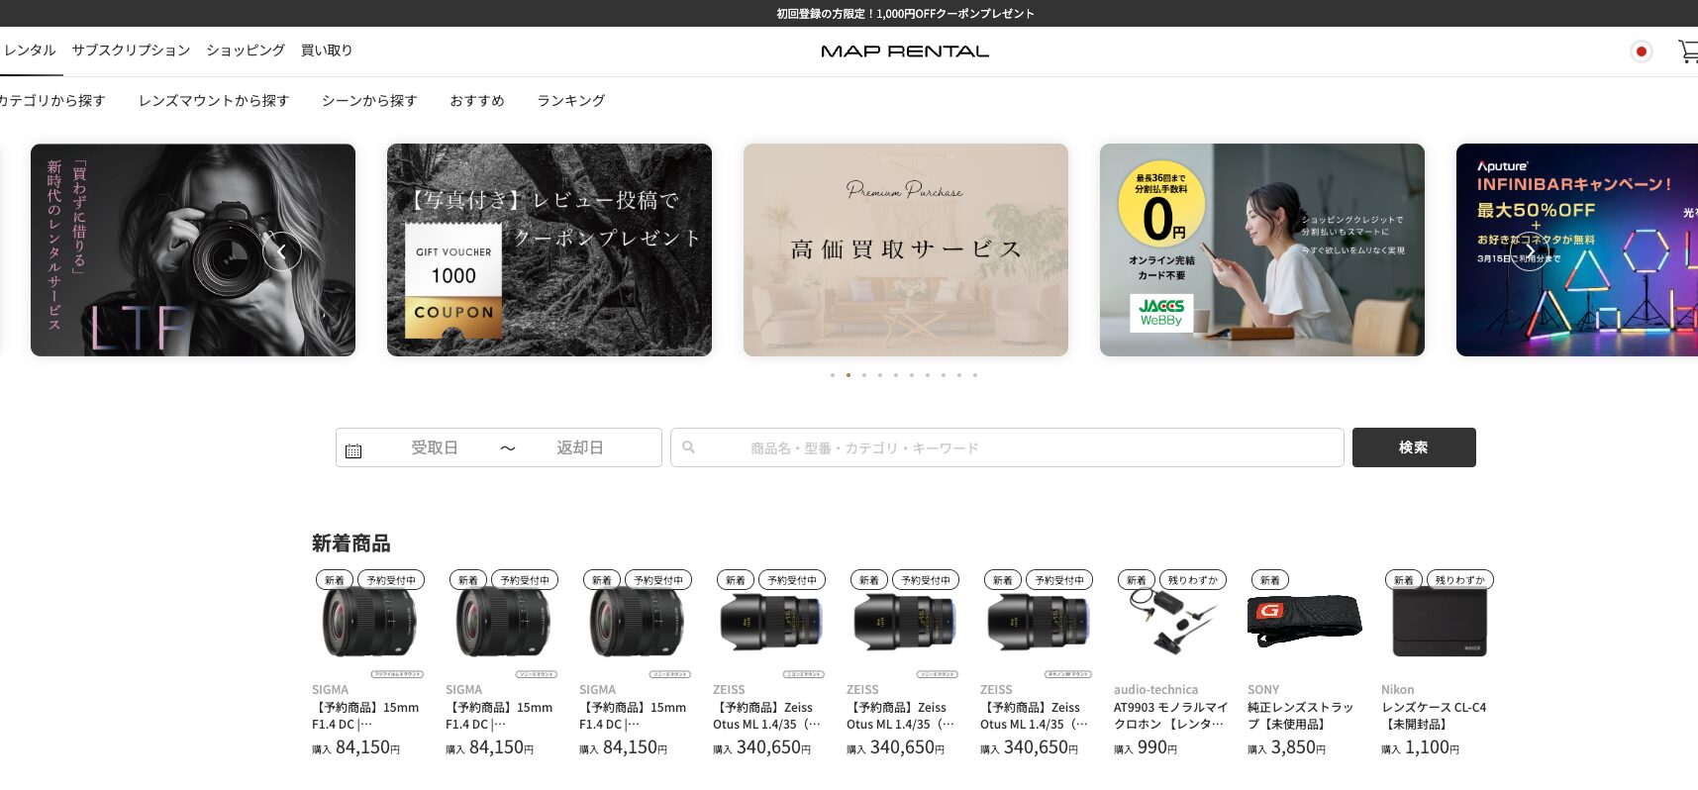
Task: Click the MAP RENTAL logo
Action: pos(905,51)
